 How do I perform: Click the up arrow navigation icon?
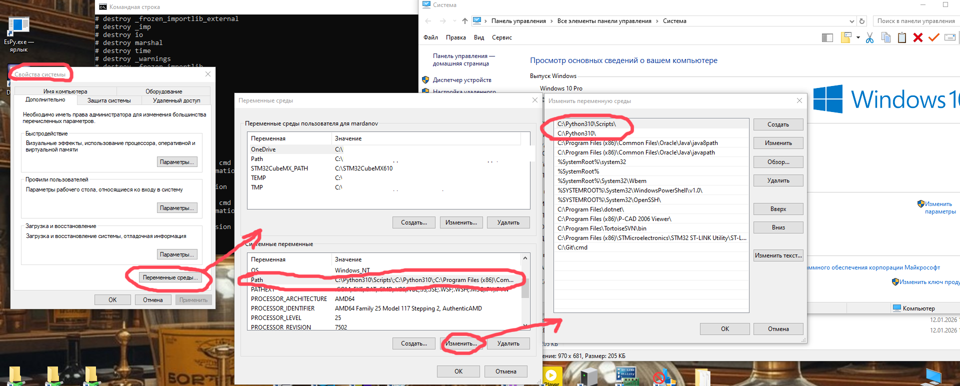click(x=465, y=21)
